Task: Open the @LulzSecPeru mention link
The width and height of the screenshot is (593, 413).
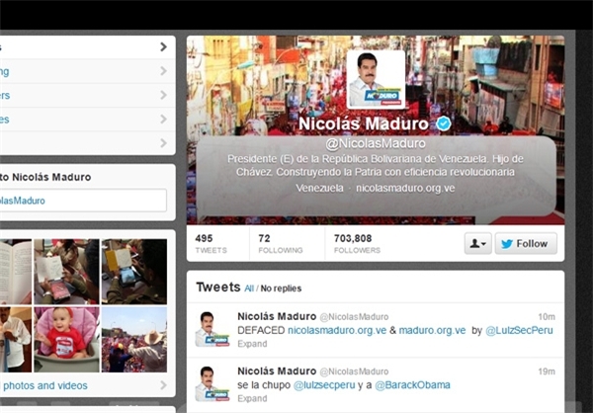Action: pos(519,330)
